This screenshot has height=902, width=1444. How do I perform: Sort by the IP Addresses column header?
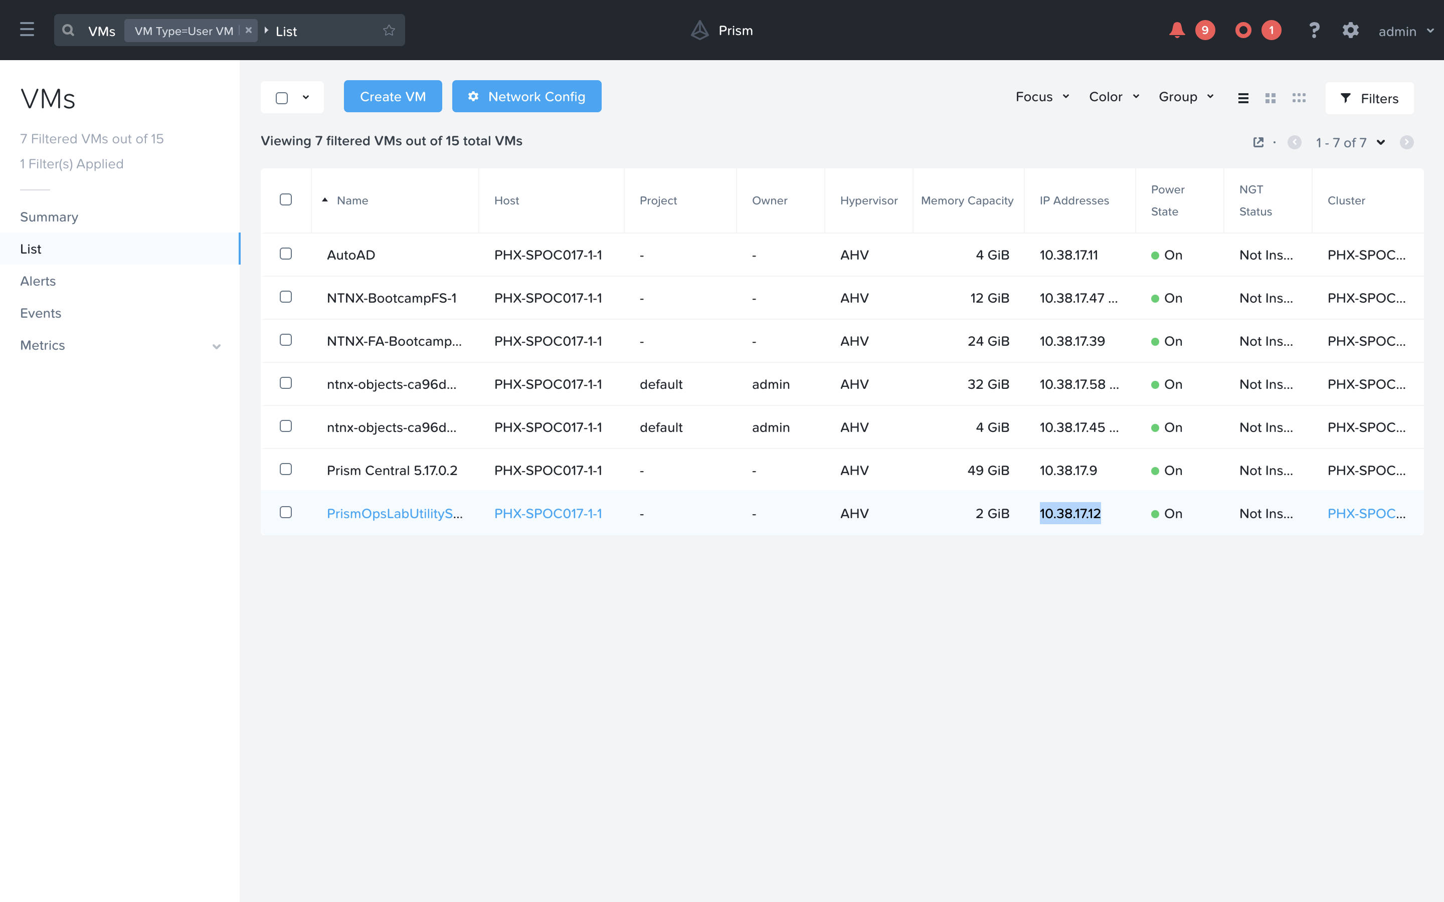[1074, 200]
